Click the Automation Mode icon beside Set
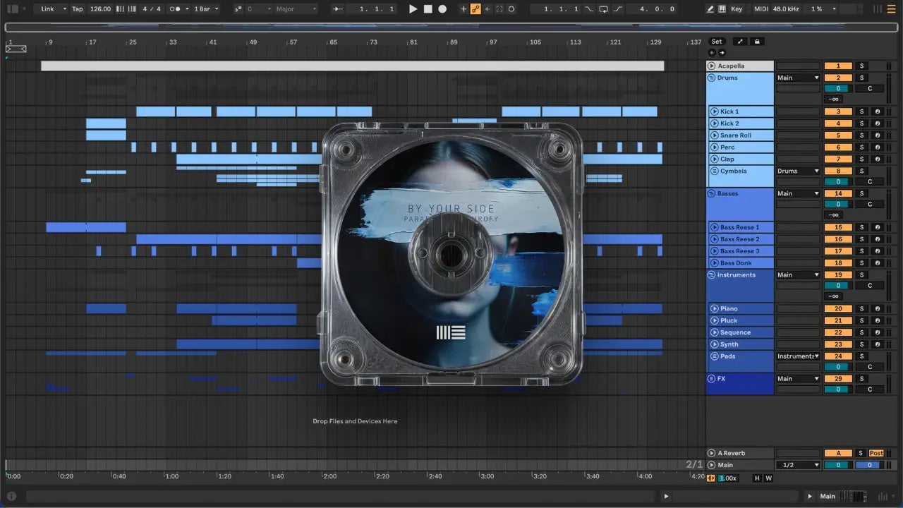This screenshot has width=903, height=508. click(741, 42)
